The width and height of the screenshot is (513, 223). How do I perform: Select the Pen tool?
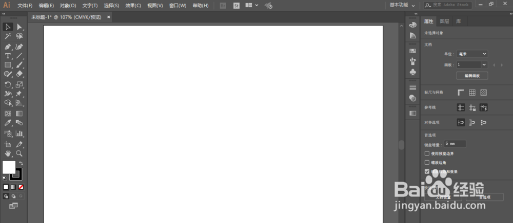[x=8, y=47]
